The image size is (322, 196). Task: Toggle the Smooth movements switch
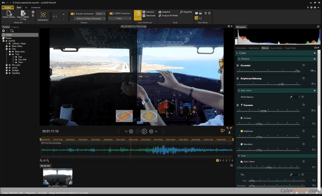73,14
